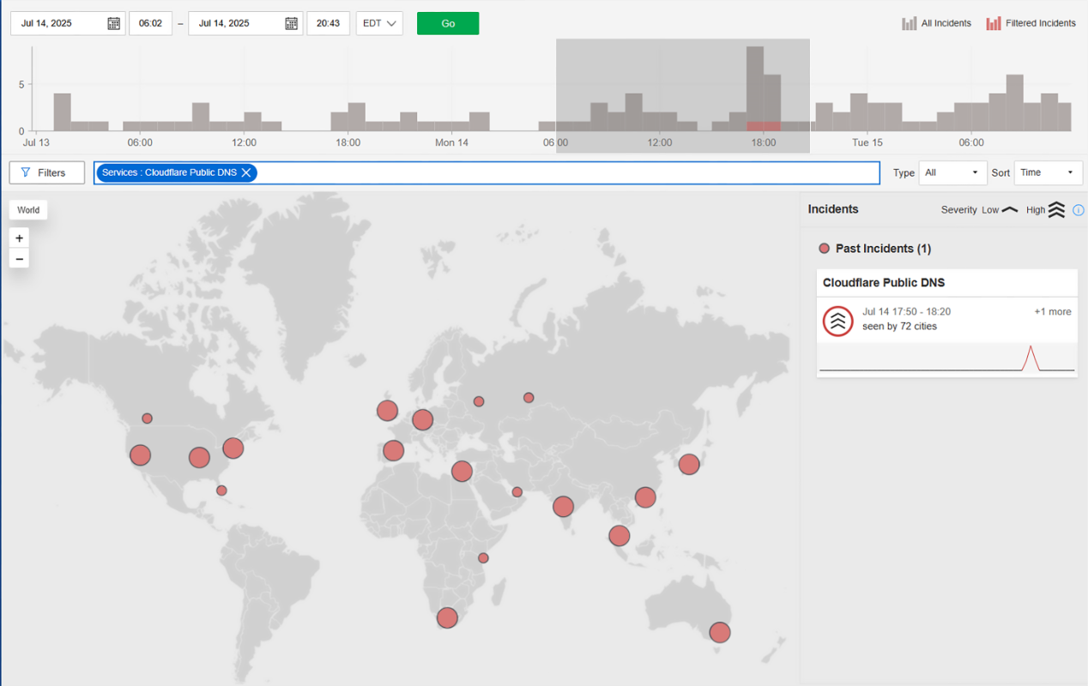Click the high severity icon on incident card

[837, 321]
